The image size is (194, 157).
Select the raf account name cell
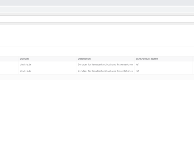tap(137, 71)
